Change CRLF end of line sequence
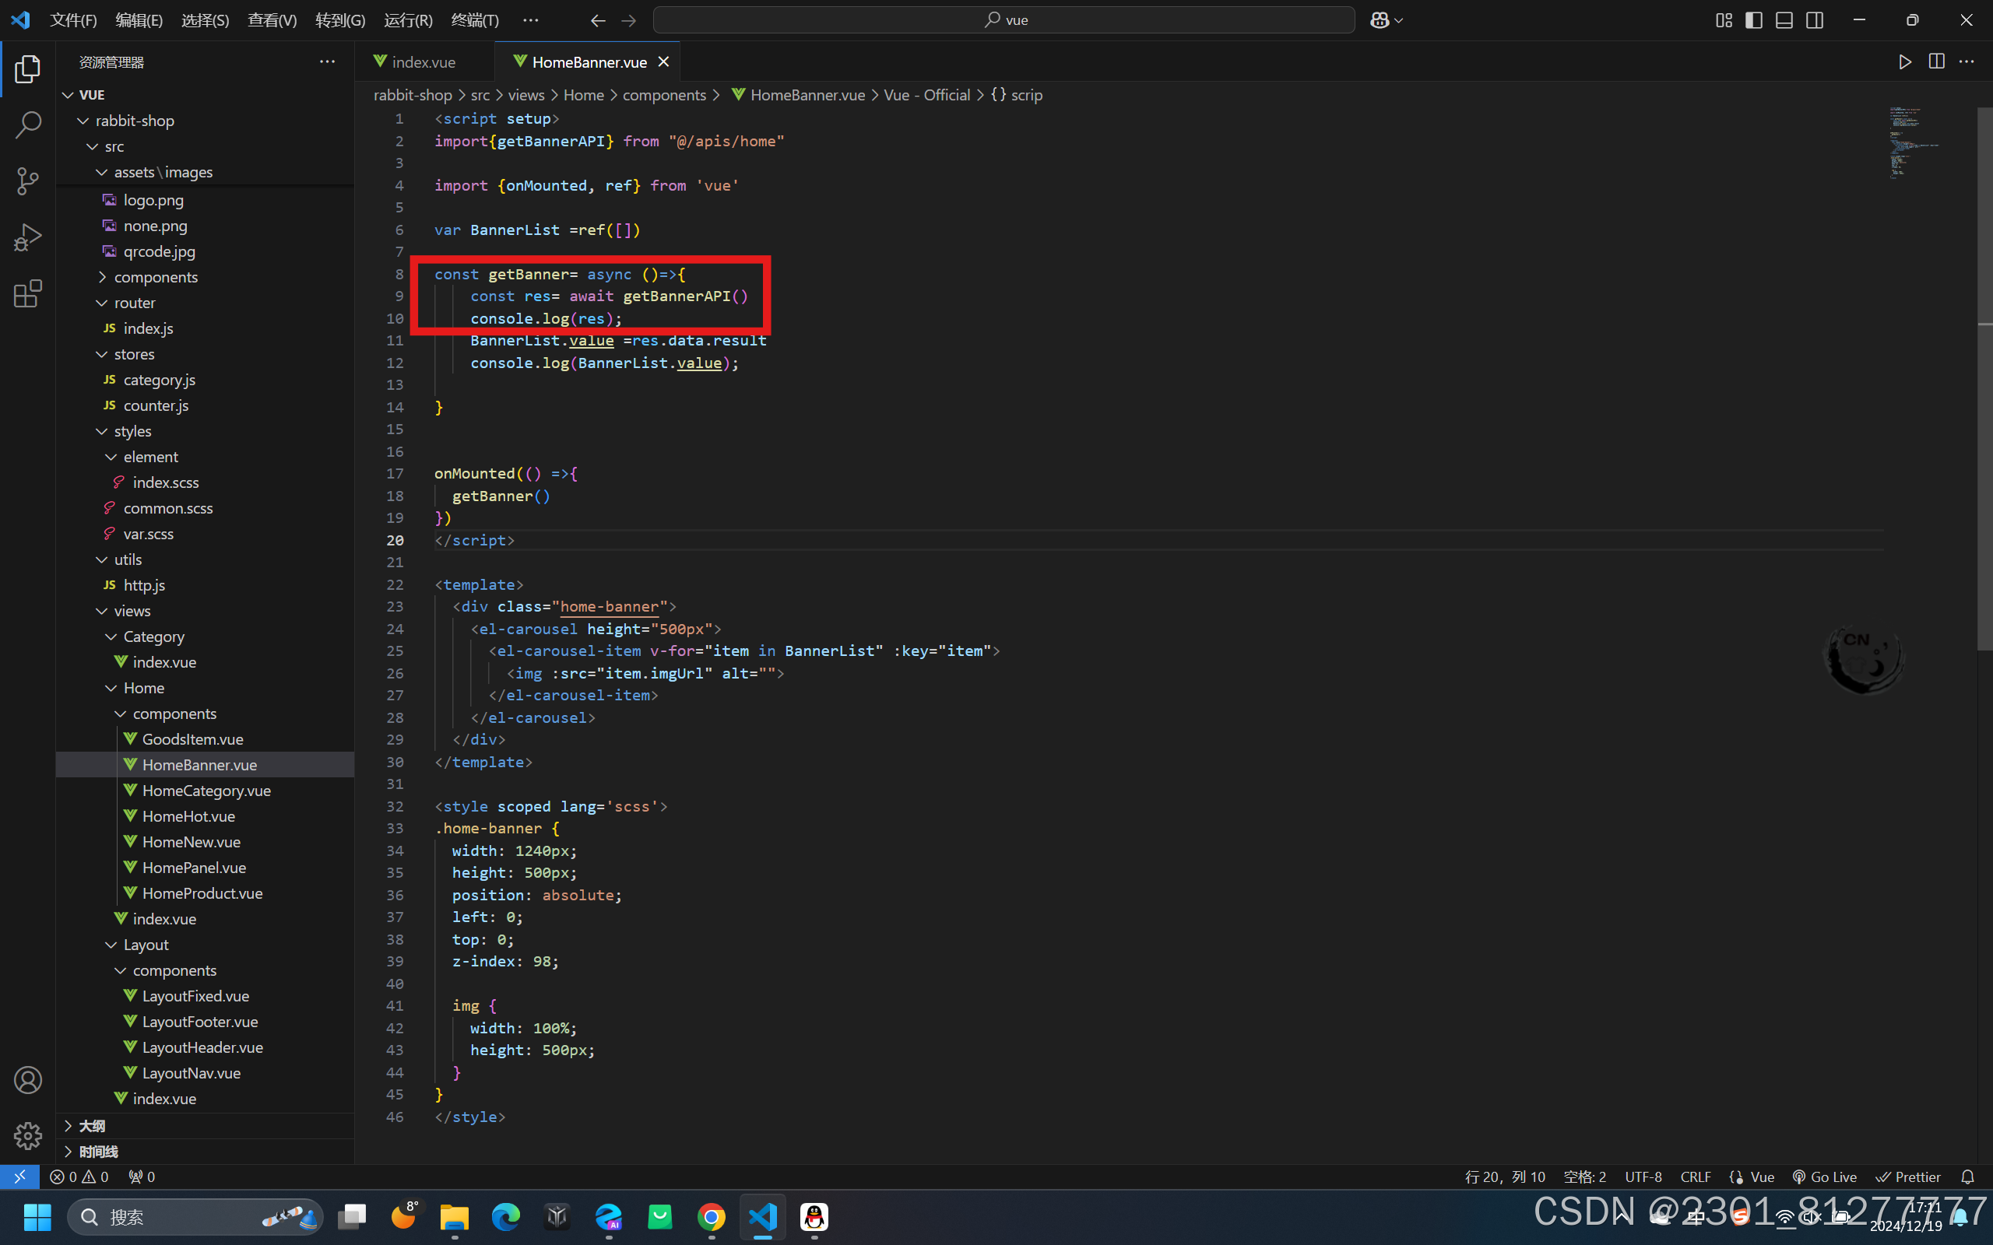Viewport: 1993px width, 1245px height. coord(1696,1177)
